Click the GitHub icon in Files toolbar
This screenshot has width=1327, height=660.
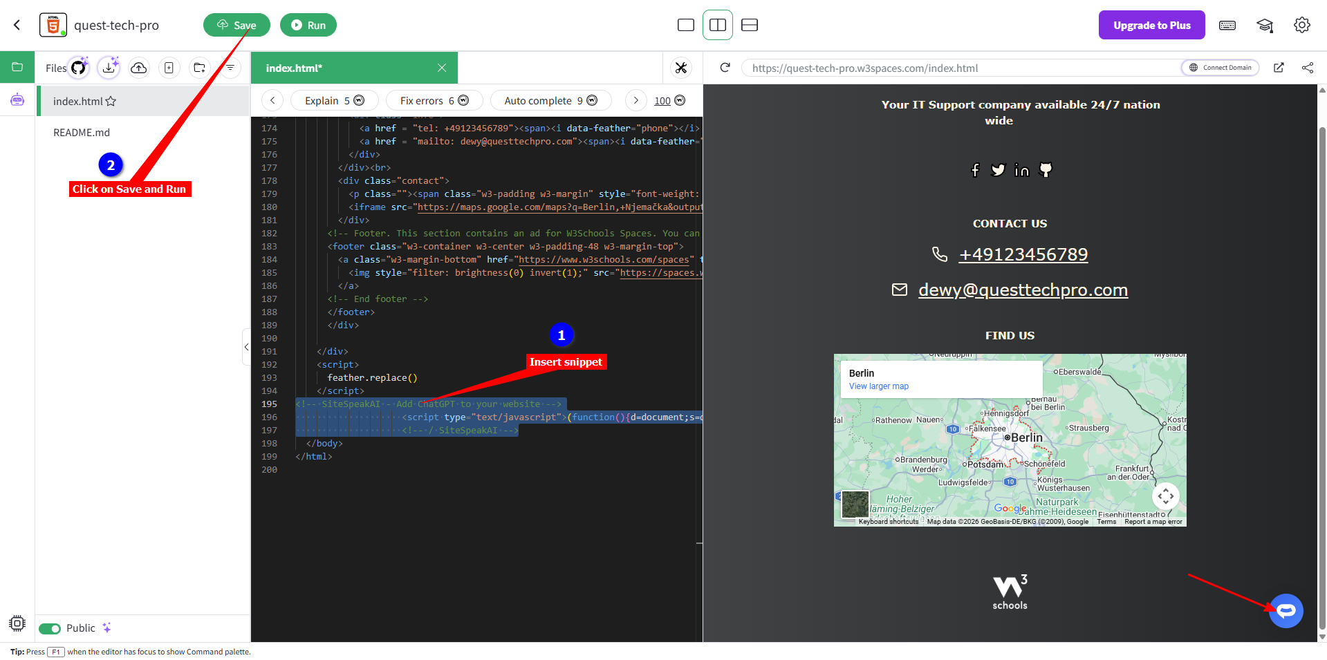[79, 67]
